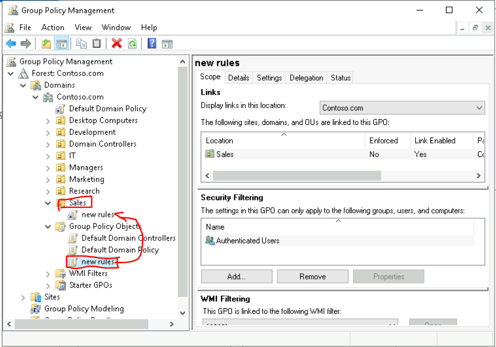Screen dimensions: 496x347
Task: Click the WMI Filters folder icon
Action: pos(60,273)
